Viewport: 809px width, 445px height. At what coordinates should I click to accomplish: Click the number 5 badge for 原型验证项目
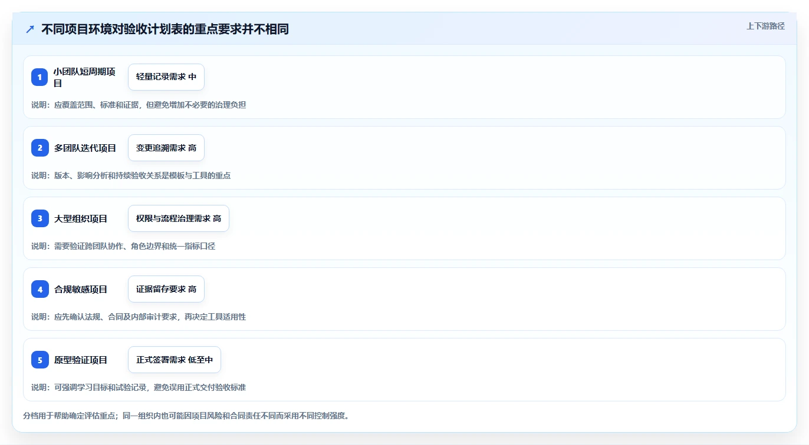coord(40,360)
